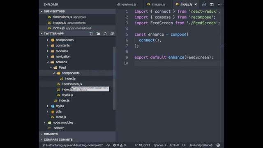263x148 pixels.
Task: Click line number 5 in gutter
Action: pyautogui.click(x=127, y=35)
